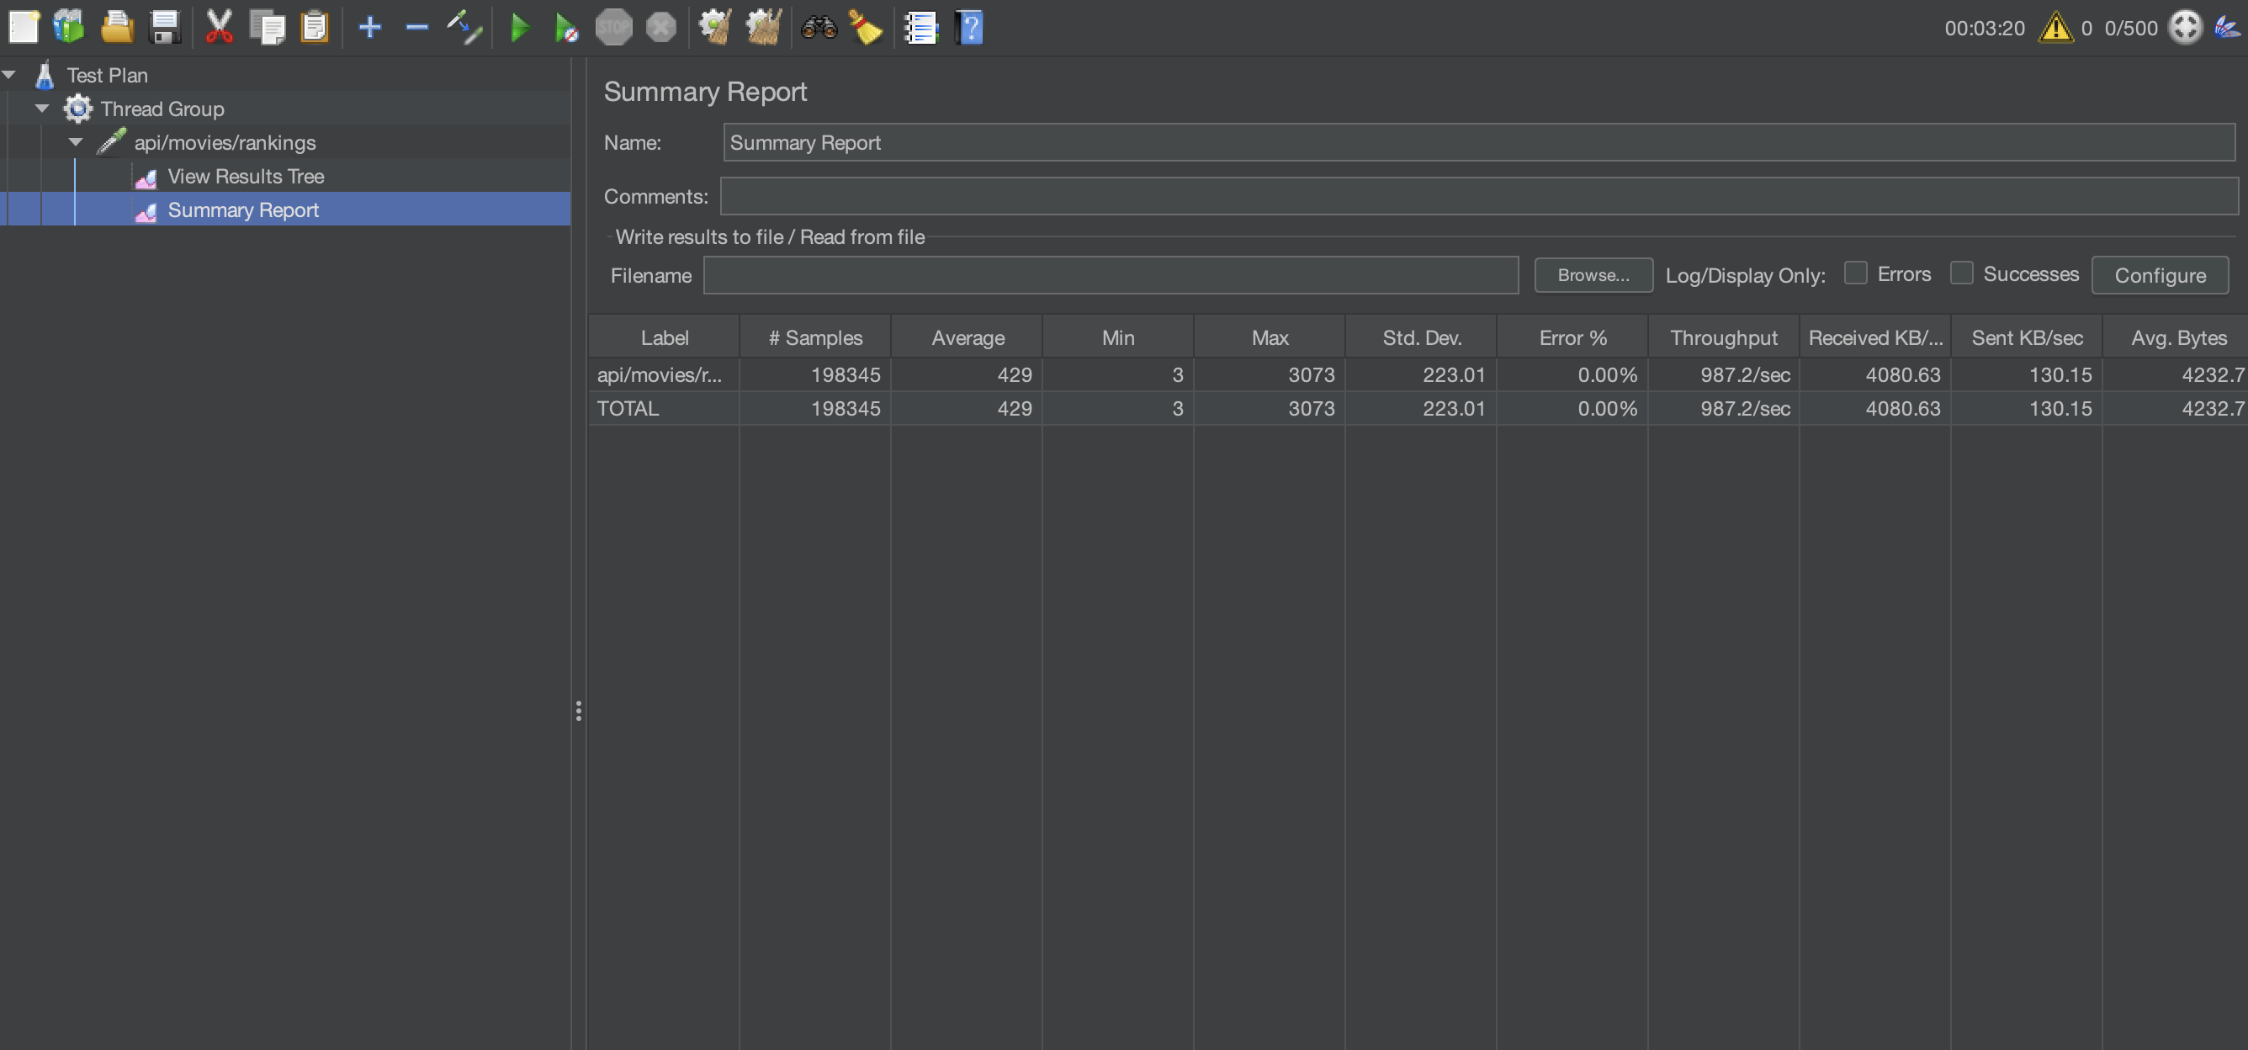This screenshot has height=1050, width=2248.
Task: Click the Start no pauses icon
Action: (x=565, y=28)
